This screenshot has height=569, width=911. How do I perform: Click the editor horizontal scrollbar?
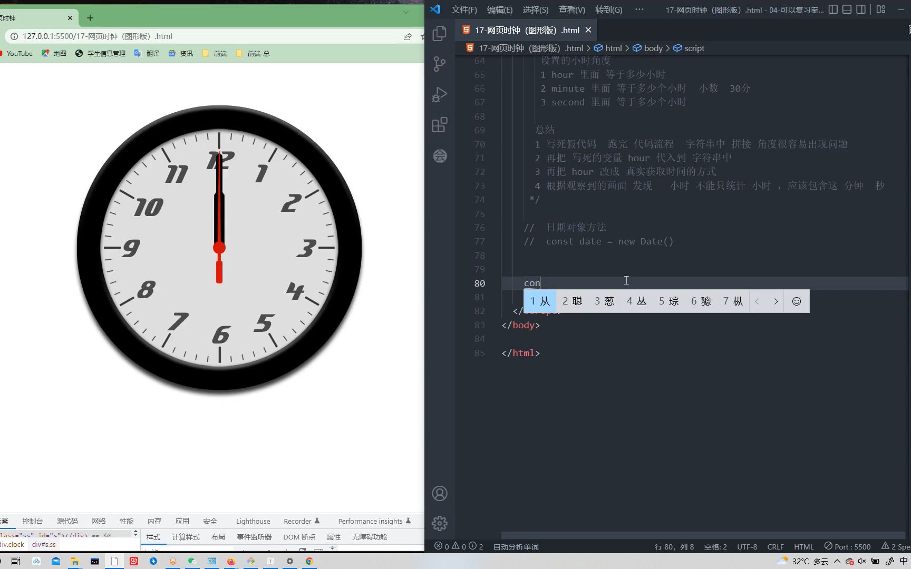tap(703, 535)
